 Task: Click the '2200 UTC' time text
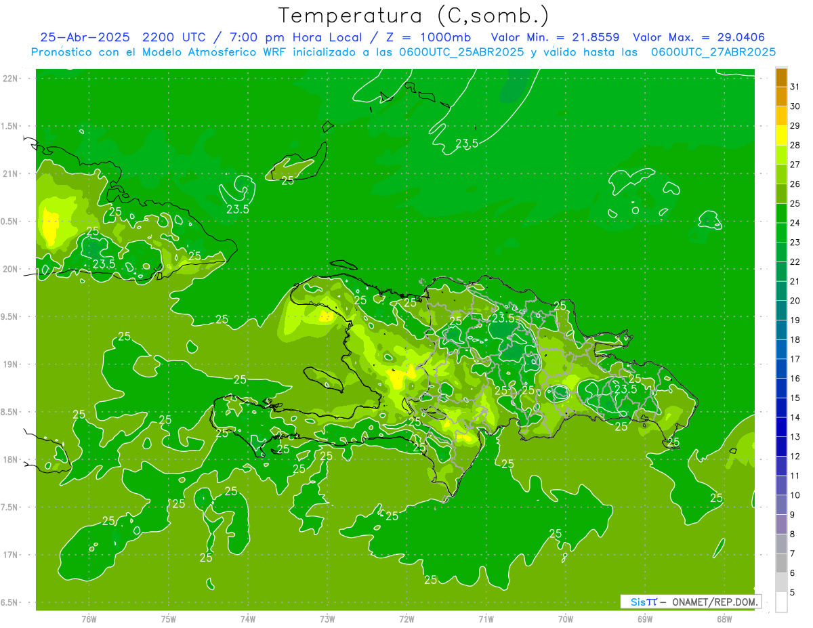click(x=176, y=37)
